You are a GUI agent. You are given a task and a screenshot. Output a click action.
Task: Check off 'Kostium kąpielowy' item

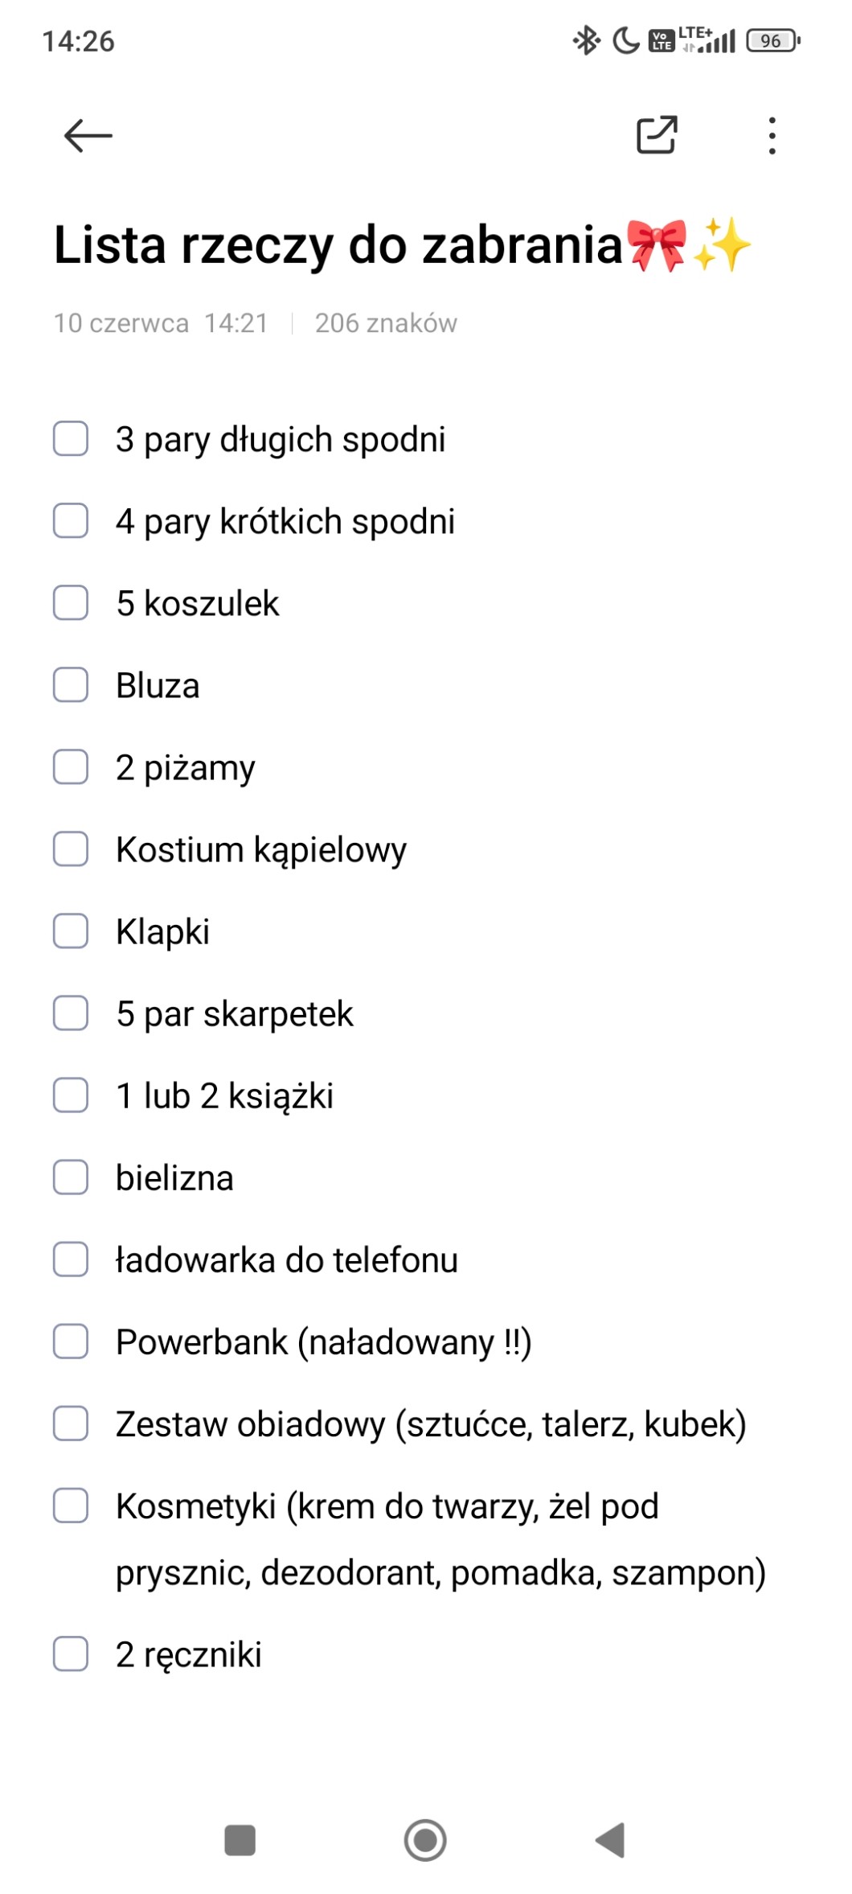(x=71, y=849)
